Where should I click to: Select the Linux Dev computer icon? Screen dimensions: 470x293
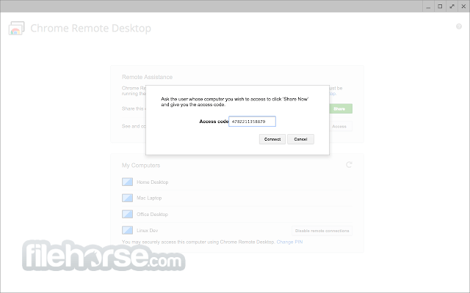[x=127, y=230]
